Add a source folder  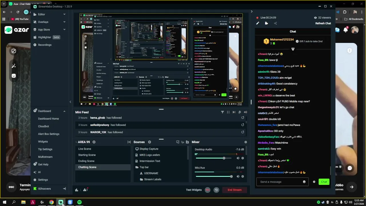(x=187, y=142)
